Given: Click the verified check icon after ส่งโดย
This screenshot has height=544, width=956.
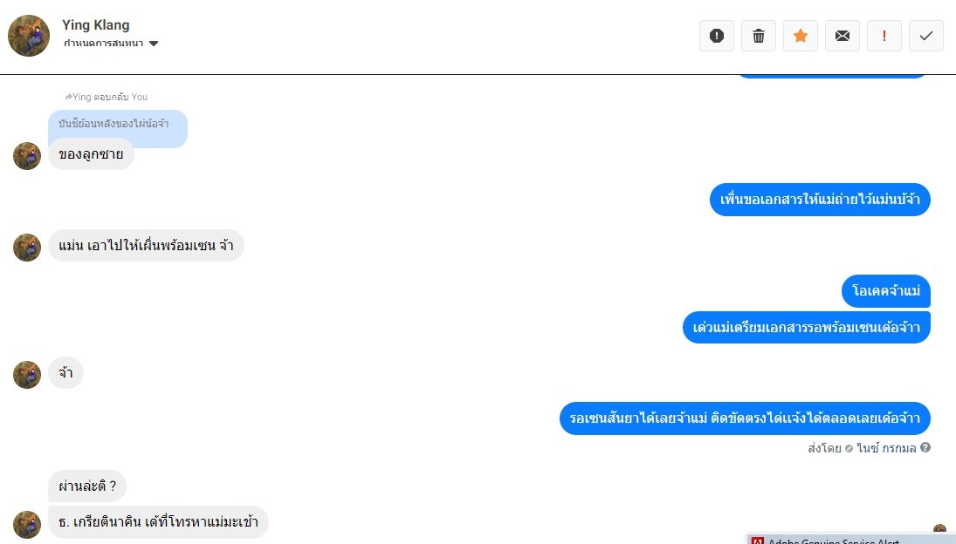Looking at the screenshot, I should pos(849,448).
